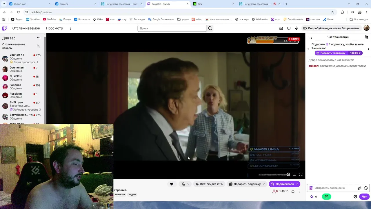This screenshot has height=209, width=371.
Task: Open the emote picker in chat
Action: pyautogui.click(x=366, y=188)
